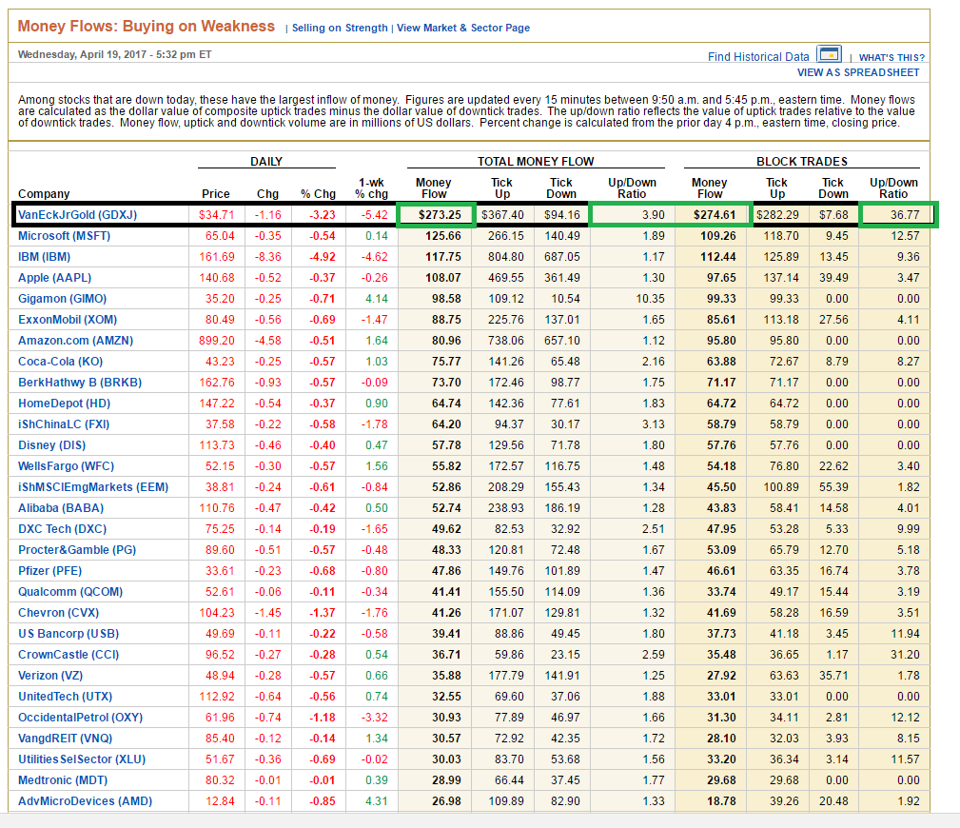Select GDXJ total money flow value $273.25
Screen dimensions: 960x828
coord(440,215)
